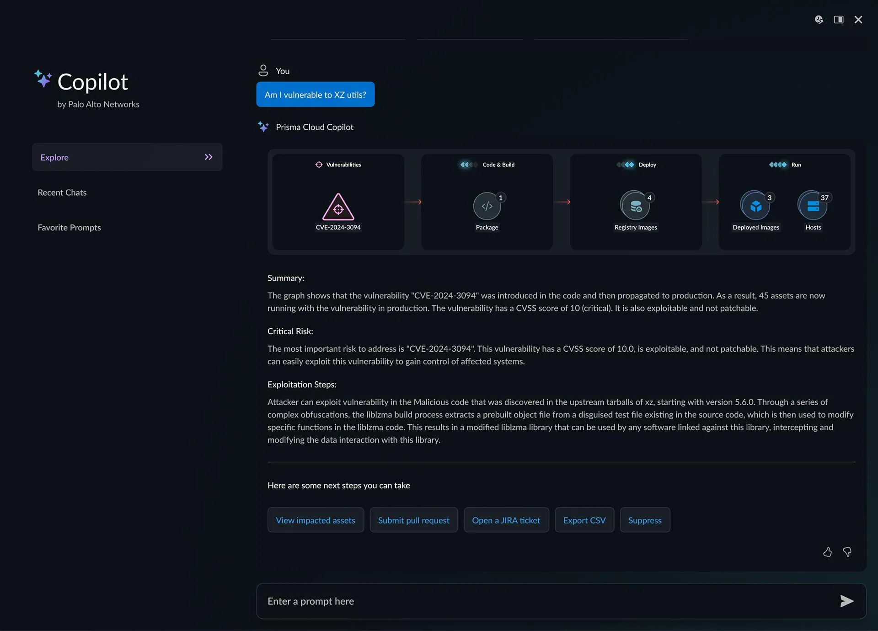Screen dimensions: 878x631
Task: Click the Deployed Images cube icon
Action: click(x=755, y=206)
